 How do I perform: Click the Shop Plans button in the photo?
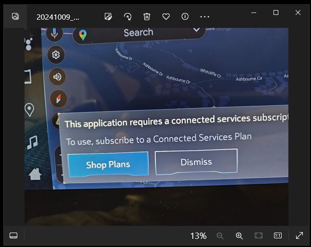pos(108,164)
